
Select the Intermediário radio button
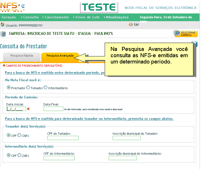coord(45,88)
